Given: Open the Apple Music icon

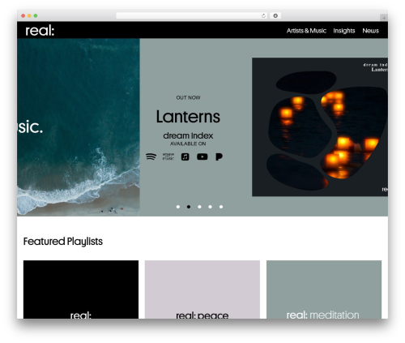Looking at the screenshot, I should [185, 156].
